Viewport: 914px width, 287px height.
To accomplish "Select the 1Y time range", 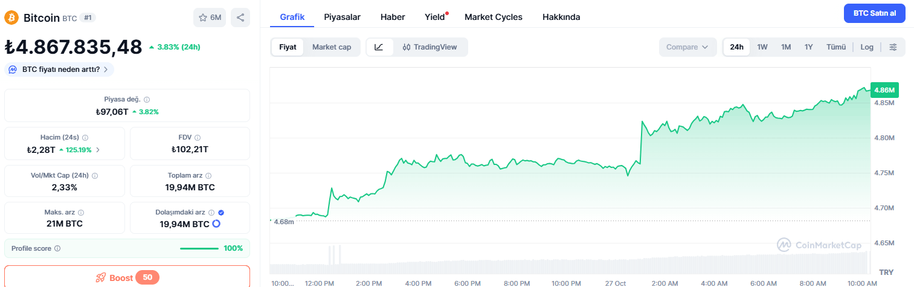I will (x=808, y=47).
